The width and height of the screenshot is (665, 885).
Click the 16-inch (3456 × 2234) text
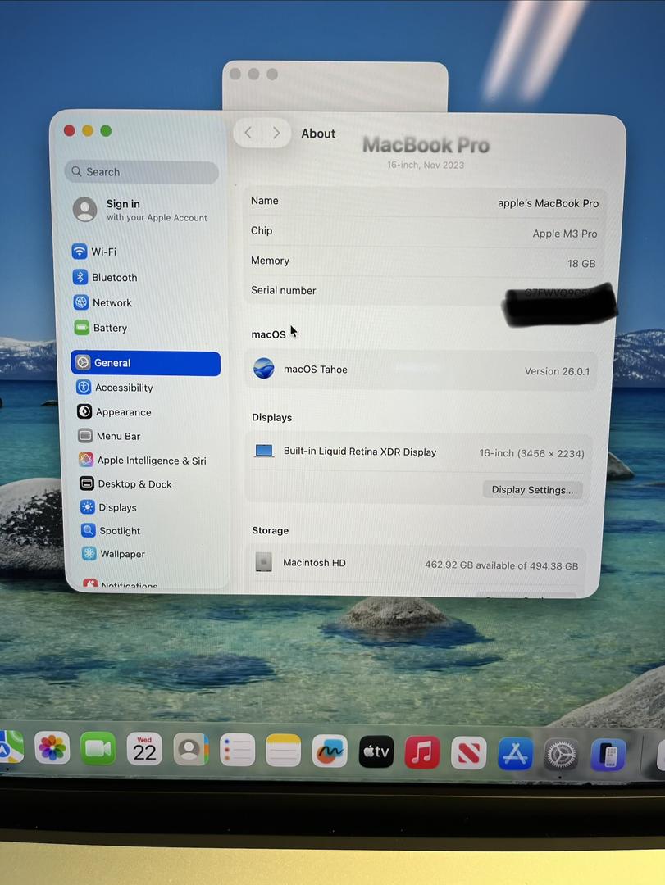tap(531, 453)
